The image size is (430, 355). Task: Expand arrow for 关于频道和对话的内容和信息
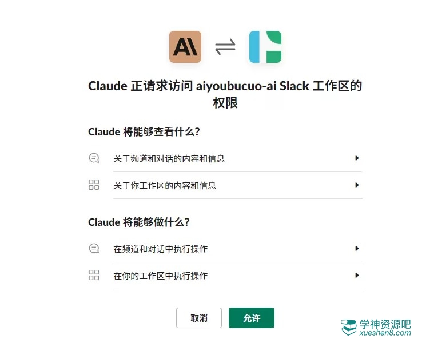[357, 158]
